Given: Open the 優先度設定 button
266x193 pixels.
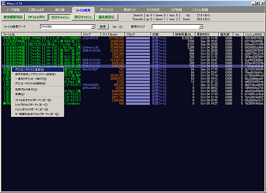Looking at the screenshot, I should point(106,17).
